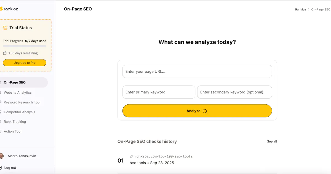This screenshot has height=174, width=331.
Task: Click the secondary keyword optional field
Action: 234,92
